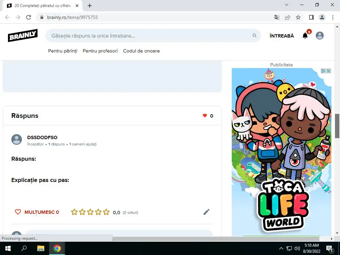Viewport: 340px width, 255px height.
Task: Click DSSDODFSO's avatar picture
Action: (17, 139)
